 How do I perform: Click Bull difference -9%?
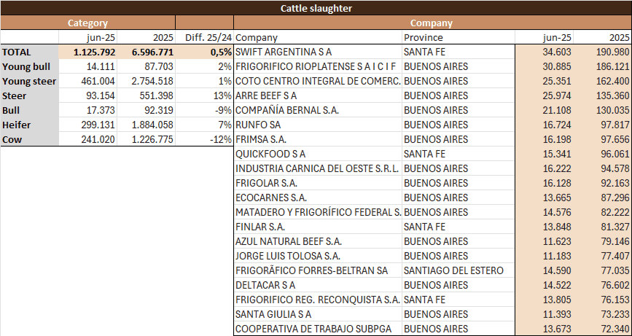(x=204, y=110)
